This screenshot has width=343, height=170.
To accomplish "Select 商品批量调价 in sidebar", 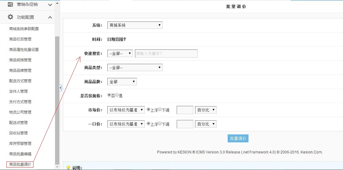I will 20,164.
